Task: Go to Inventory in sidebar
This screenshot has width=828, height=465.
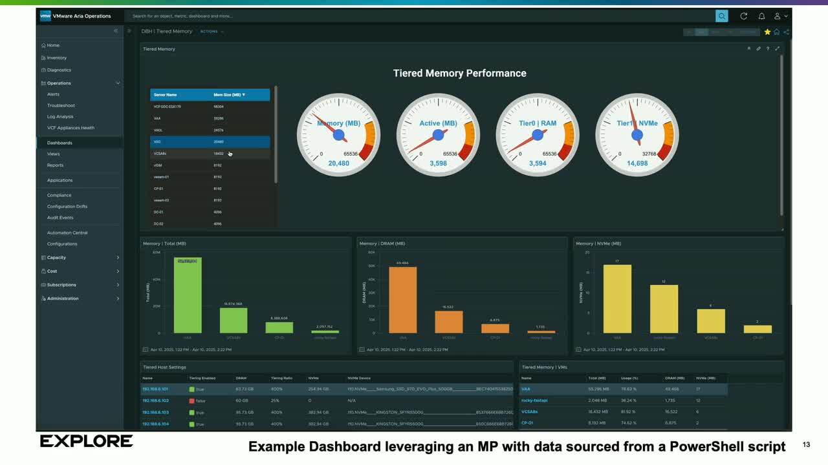Action: coord(56,58)
